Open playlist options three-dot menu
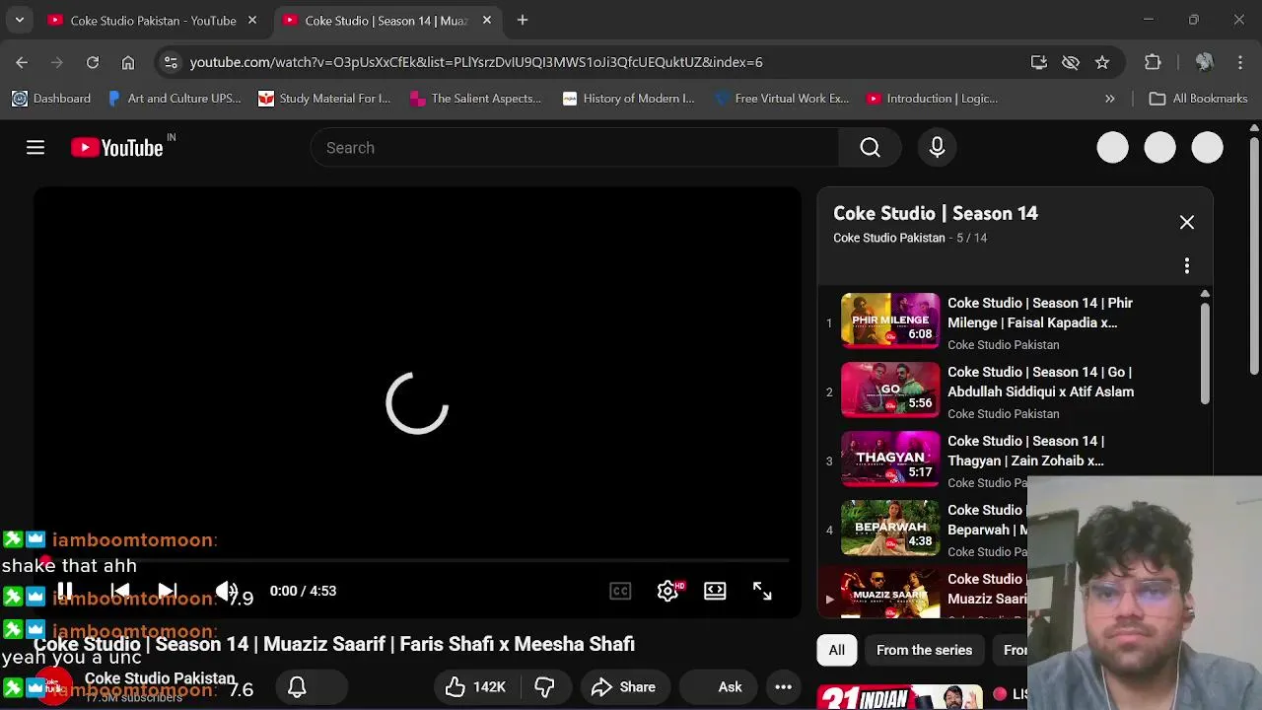Viewport: 1262px width, 710px height. pos(1187,266)
